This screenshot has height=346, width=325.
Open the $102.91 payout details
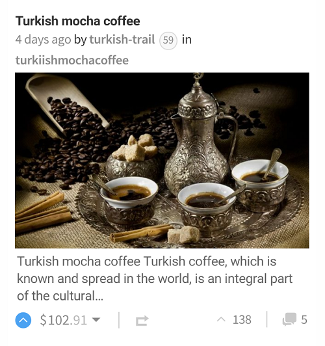point(64,320)
